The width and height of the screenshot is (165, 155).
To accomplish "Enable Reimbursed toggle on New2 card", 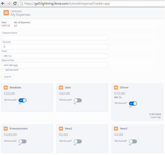I will pos(78,142).
